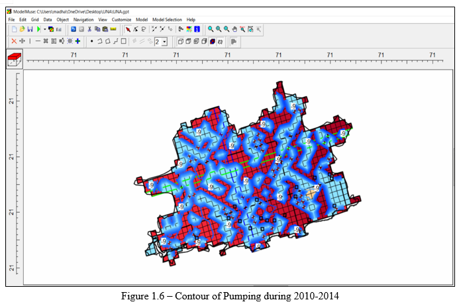Image resolution: width=461 pixels, height=306 pixels.
Task: Choose the Create Polyline Object tool
Action: pyautogui.click(x=99, y=41)
